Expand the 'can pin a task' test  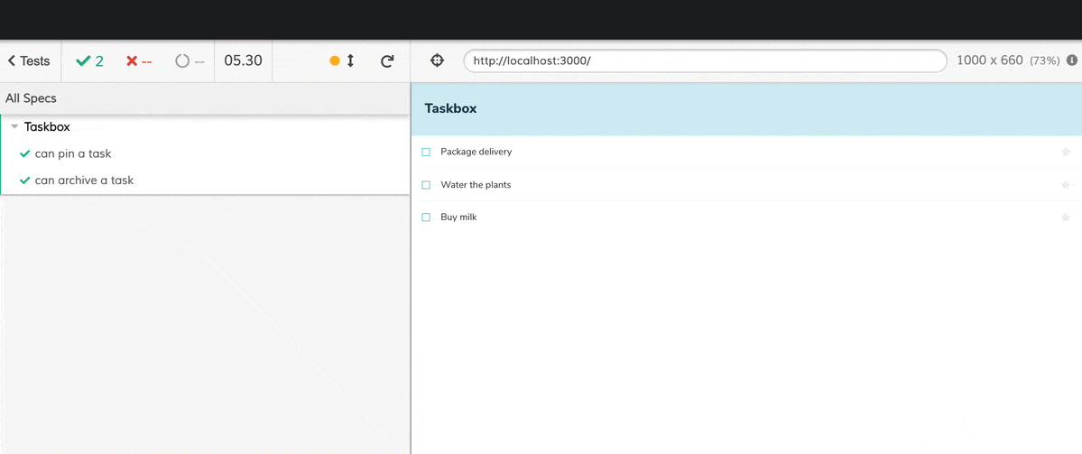pos(72,153)
